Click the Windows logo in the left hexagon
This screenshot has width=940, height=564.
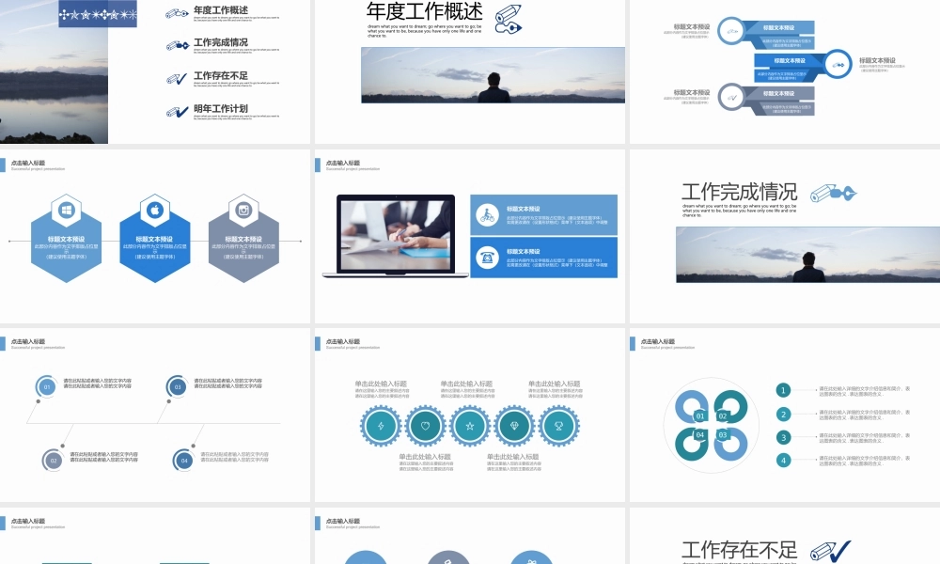[x=65, y=211]
